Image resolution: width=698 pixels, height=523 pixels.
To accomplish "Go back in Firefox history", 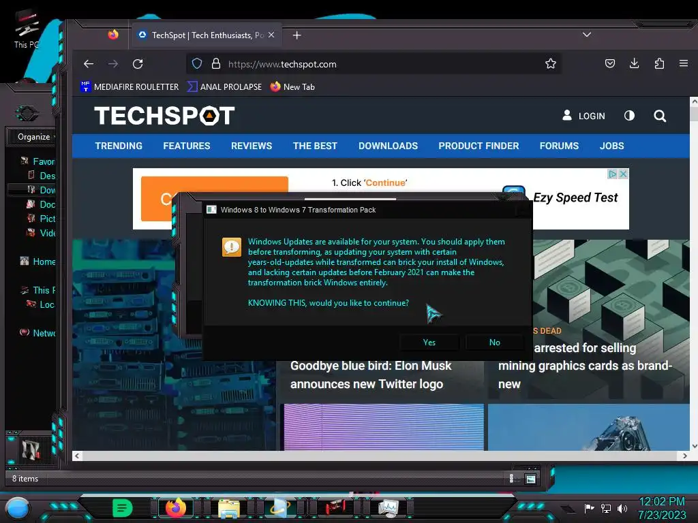I will tap(89, 64).
